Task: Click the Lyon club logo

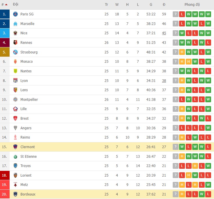Action: pos(15,81)
